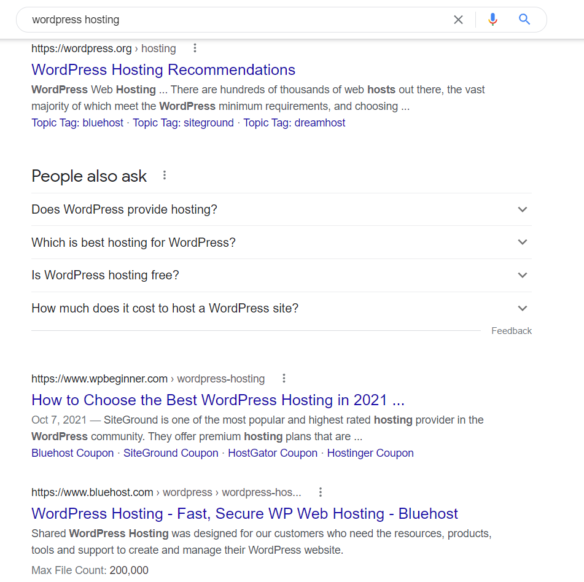Viewport: 584px width, 582px height.
Task: Expand "Does WordPress provide hosting?" question
Action: (281, 209)
